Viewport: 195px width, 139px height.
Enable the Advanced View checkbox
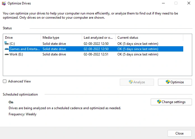coord(4,81)
